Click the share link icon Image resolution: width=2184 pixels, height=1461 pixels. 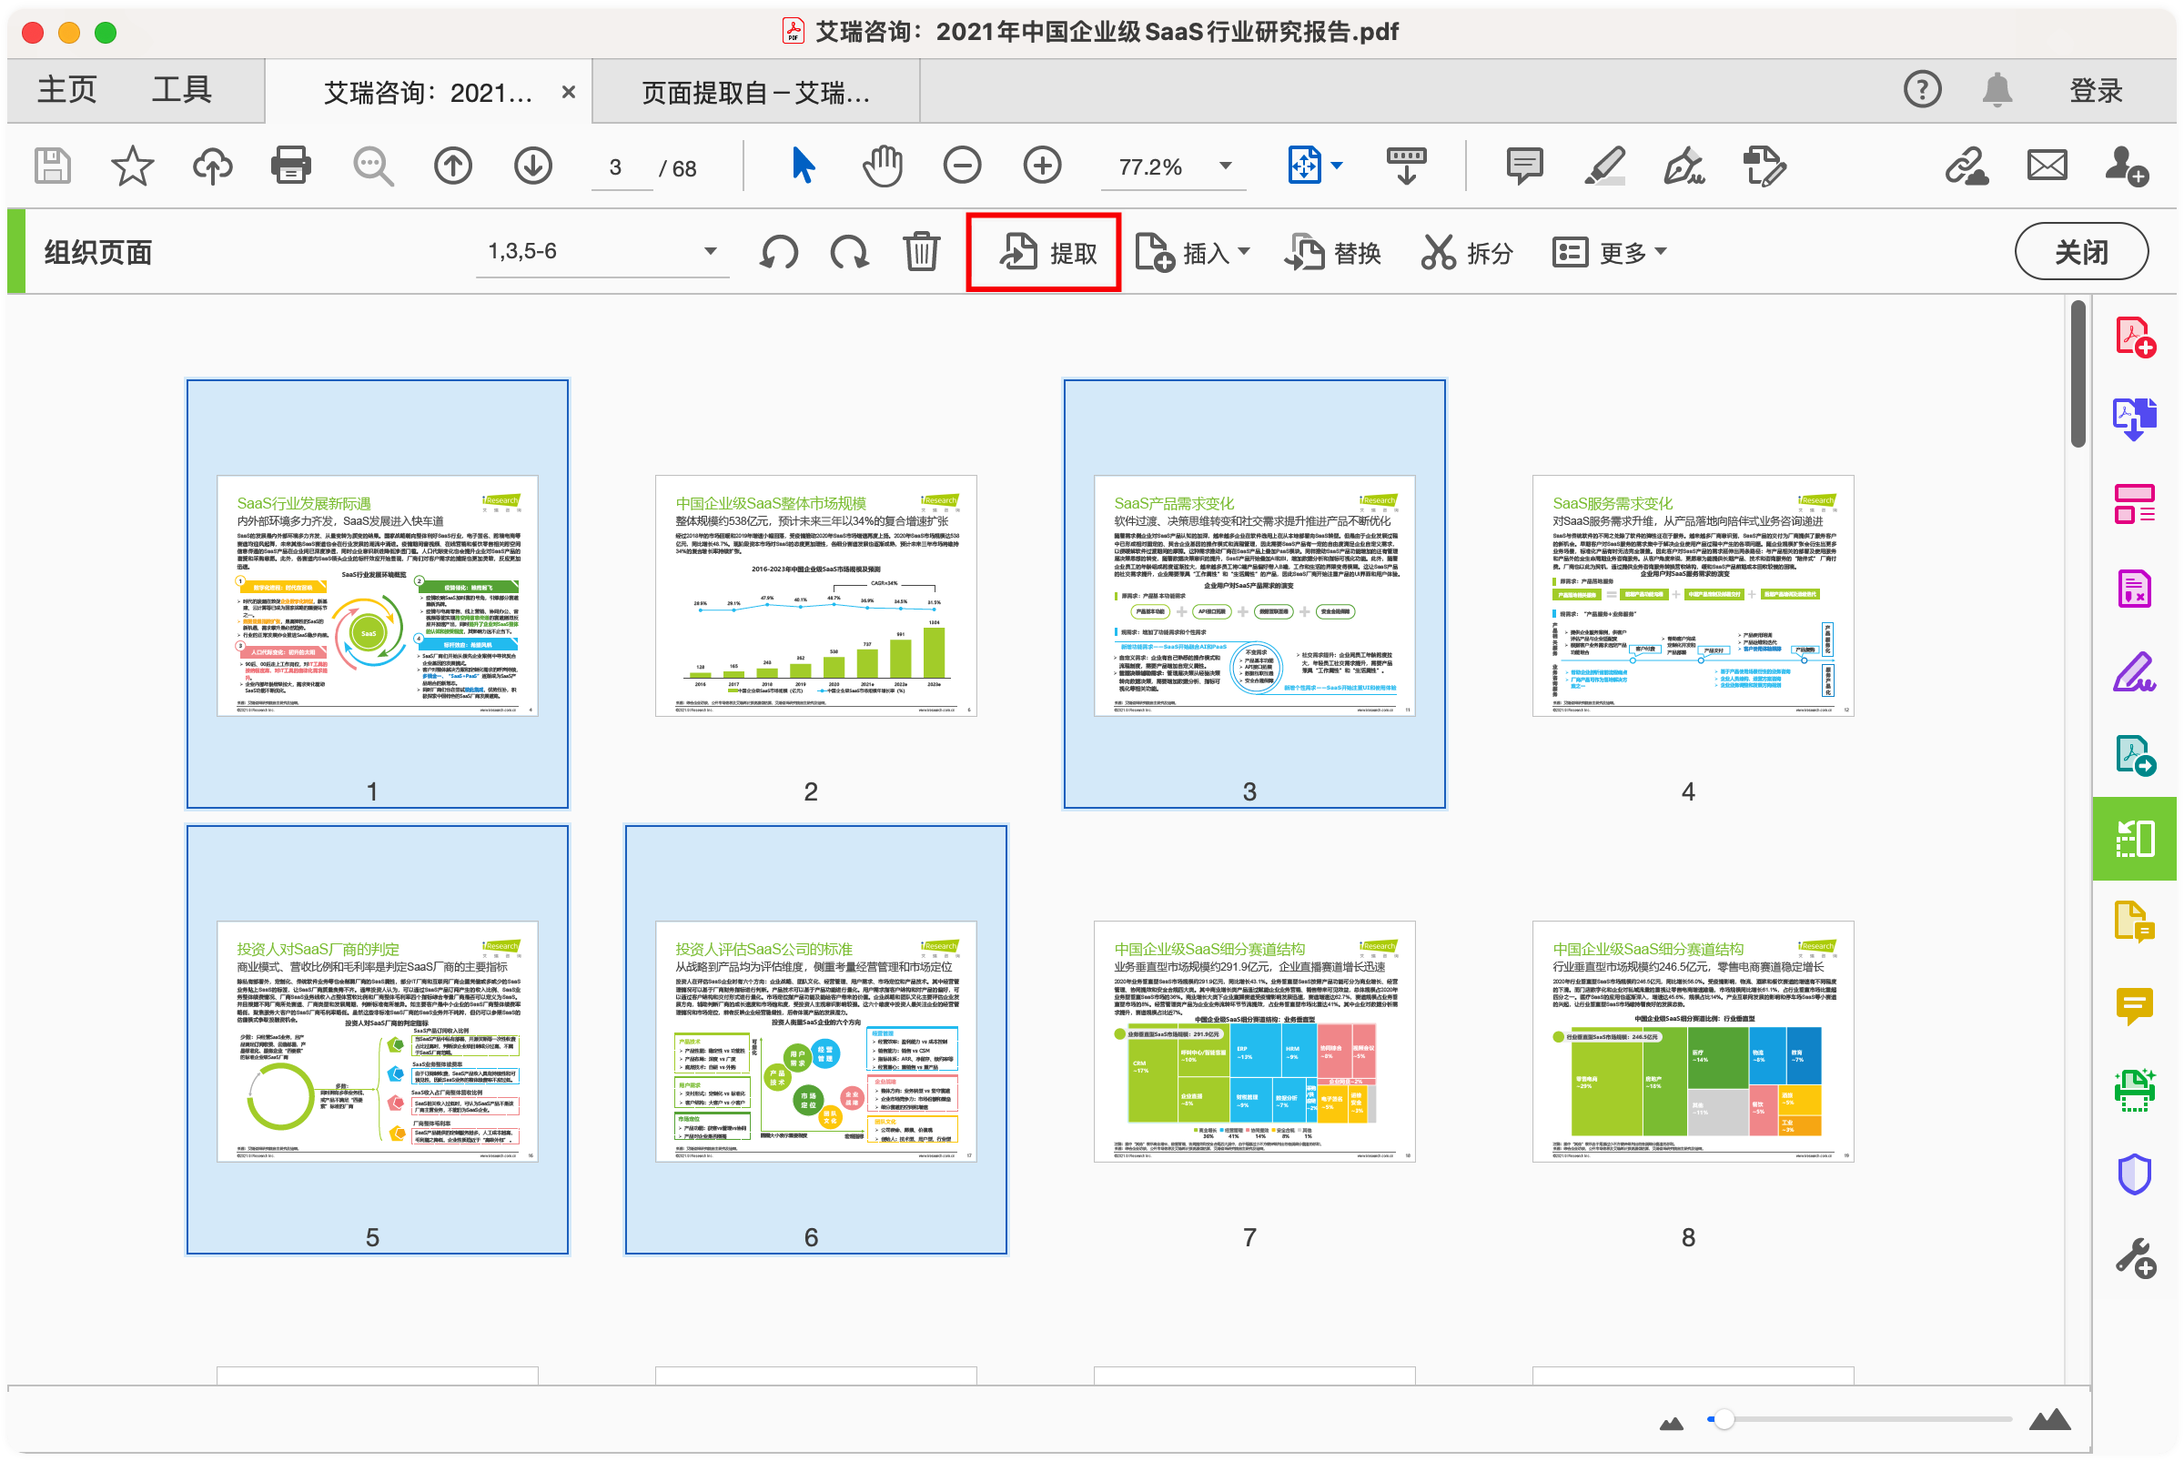[1966, 166]
